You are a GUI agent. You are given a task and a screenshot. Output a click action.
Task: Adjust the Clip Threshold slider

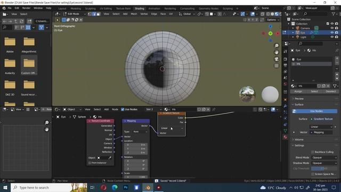(324, 169)
